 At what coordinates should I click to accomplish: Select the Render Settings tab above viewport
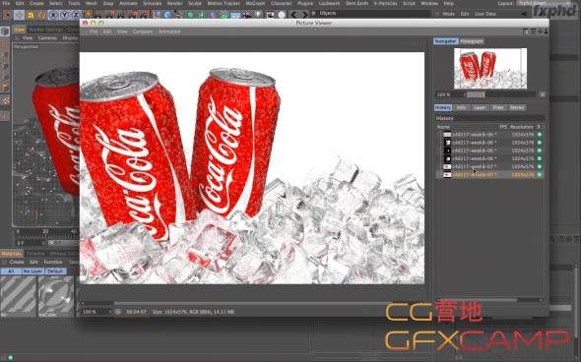tap(46, 30)
